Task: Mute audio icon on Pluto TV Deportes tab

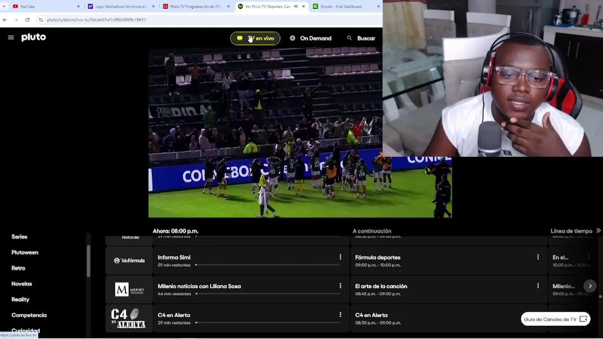Action: 296,7
